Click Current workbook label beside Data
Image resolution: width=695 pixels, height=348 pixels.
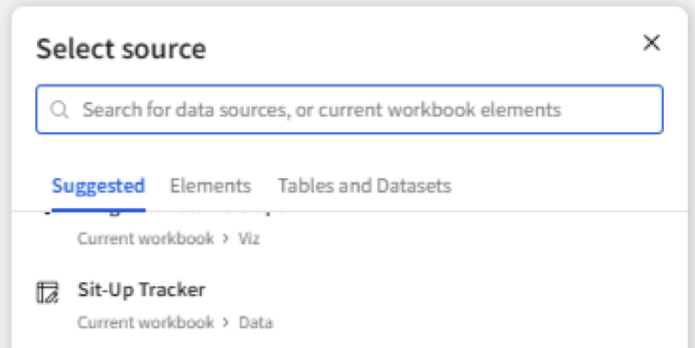(x=145, y=322)
